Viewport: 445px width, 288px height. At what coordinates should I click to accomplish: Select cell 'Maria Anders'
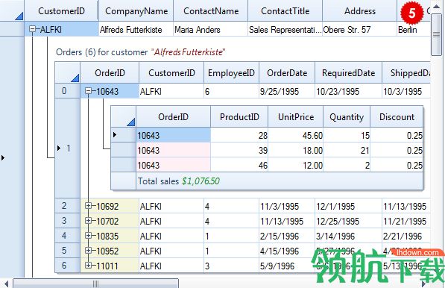point(211,29)
